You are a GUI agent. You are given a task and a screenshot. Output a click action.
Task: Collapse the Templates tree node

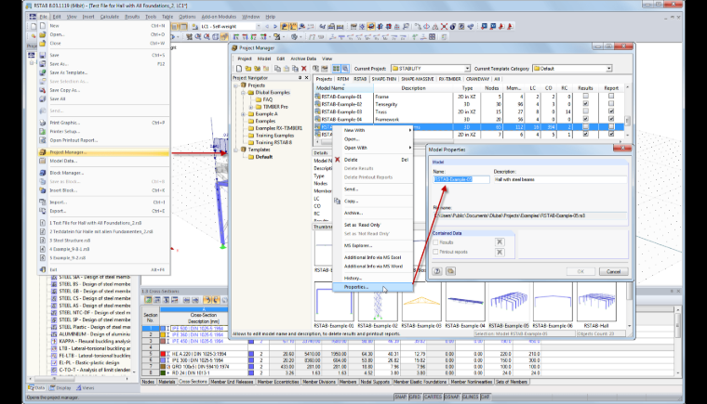[235, 150]
